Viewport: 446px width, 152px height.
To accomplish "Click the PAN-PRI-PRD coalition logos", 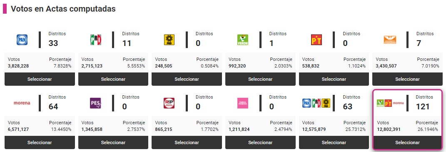I will (x=316, y=103).
